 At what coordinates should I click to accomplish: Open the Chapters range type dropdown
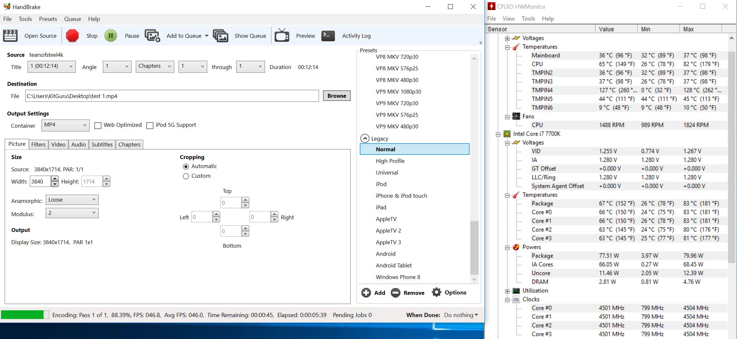point(155,66)
